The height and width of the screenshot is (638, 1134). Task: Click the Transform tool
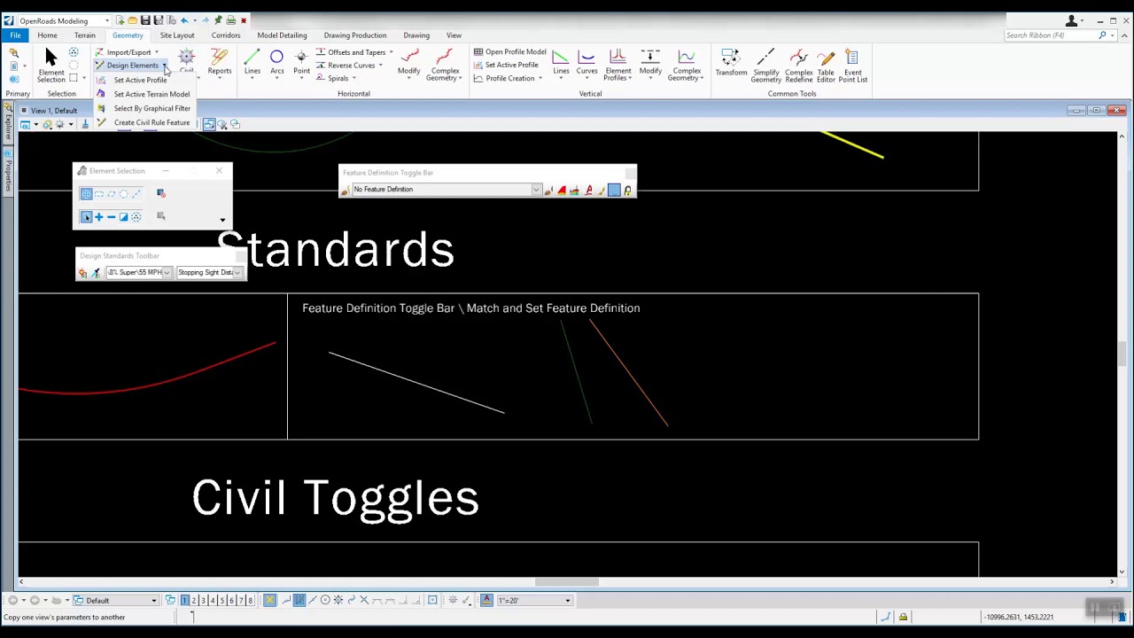click(x=731, y=63)
